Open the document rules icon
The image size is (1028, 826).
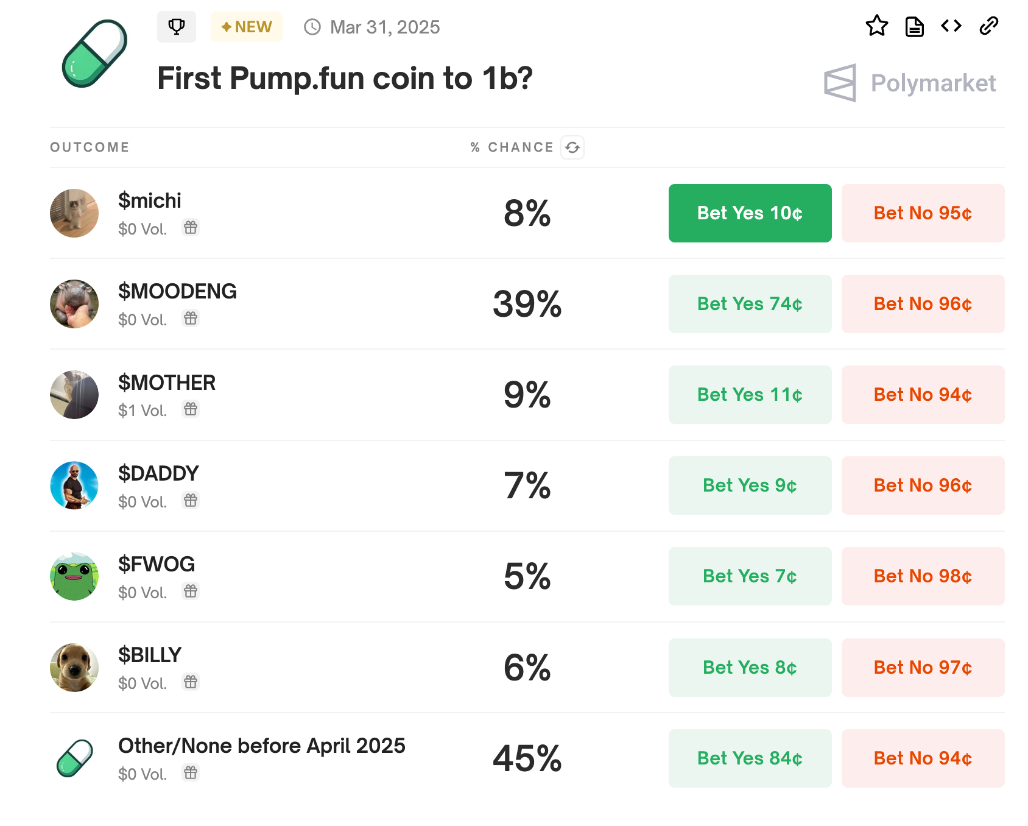tap(914, 26)
